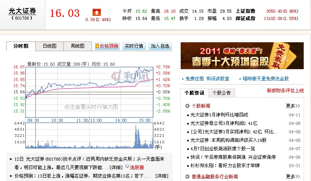Expand the first [详细] technical review link
311x181 pixels.
116,168
